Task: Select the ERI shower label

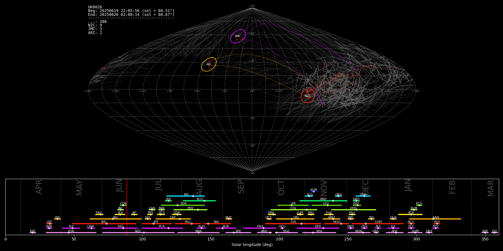Action: pos(186,195)
